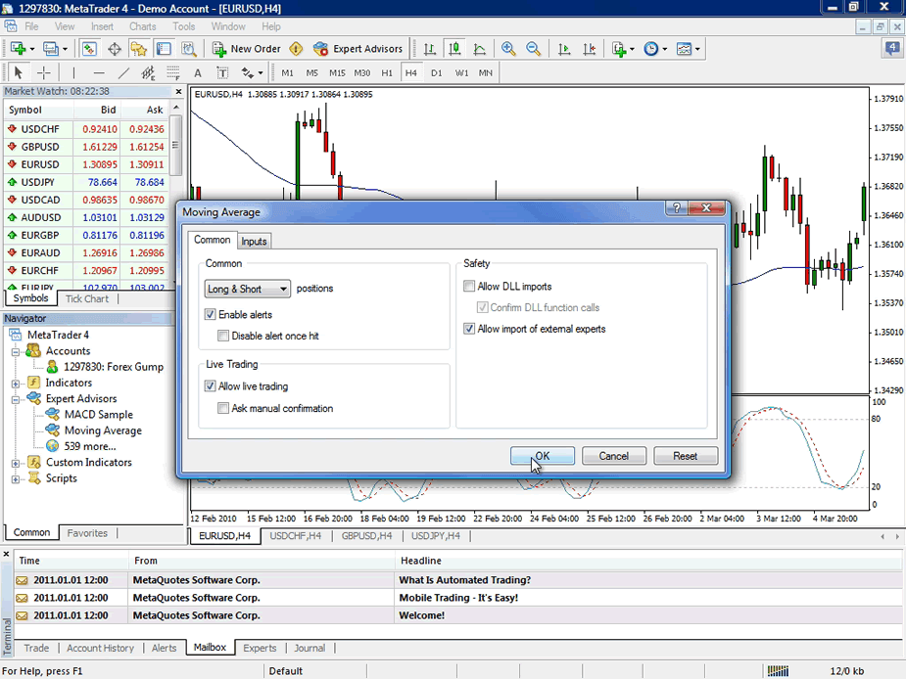Open the Charts menu

point(143,26)
